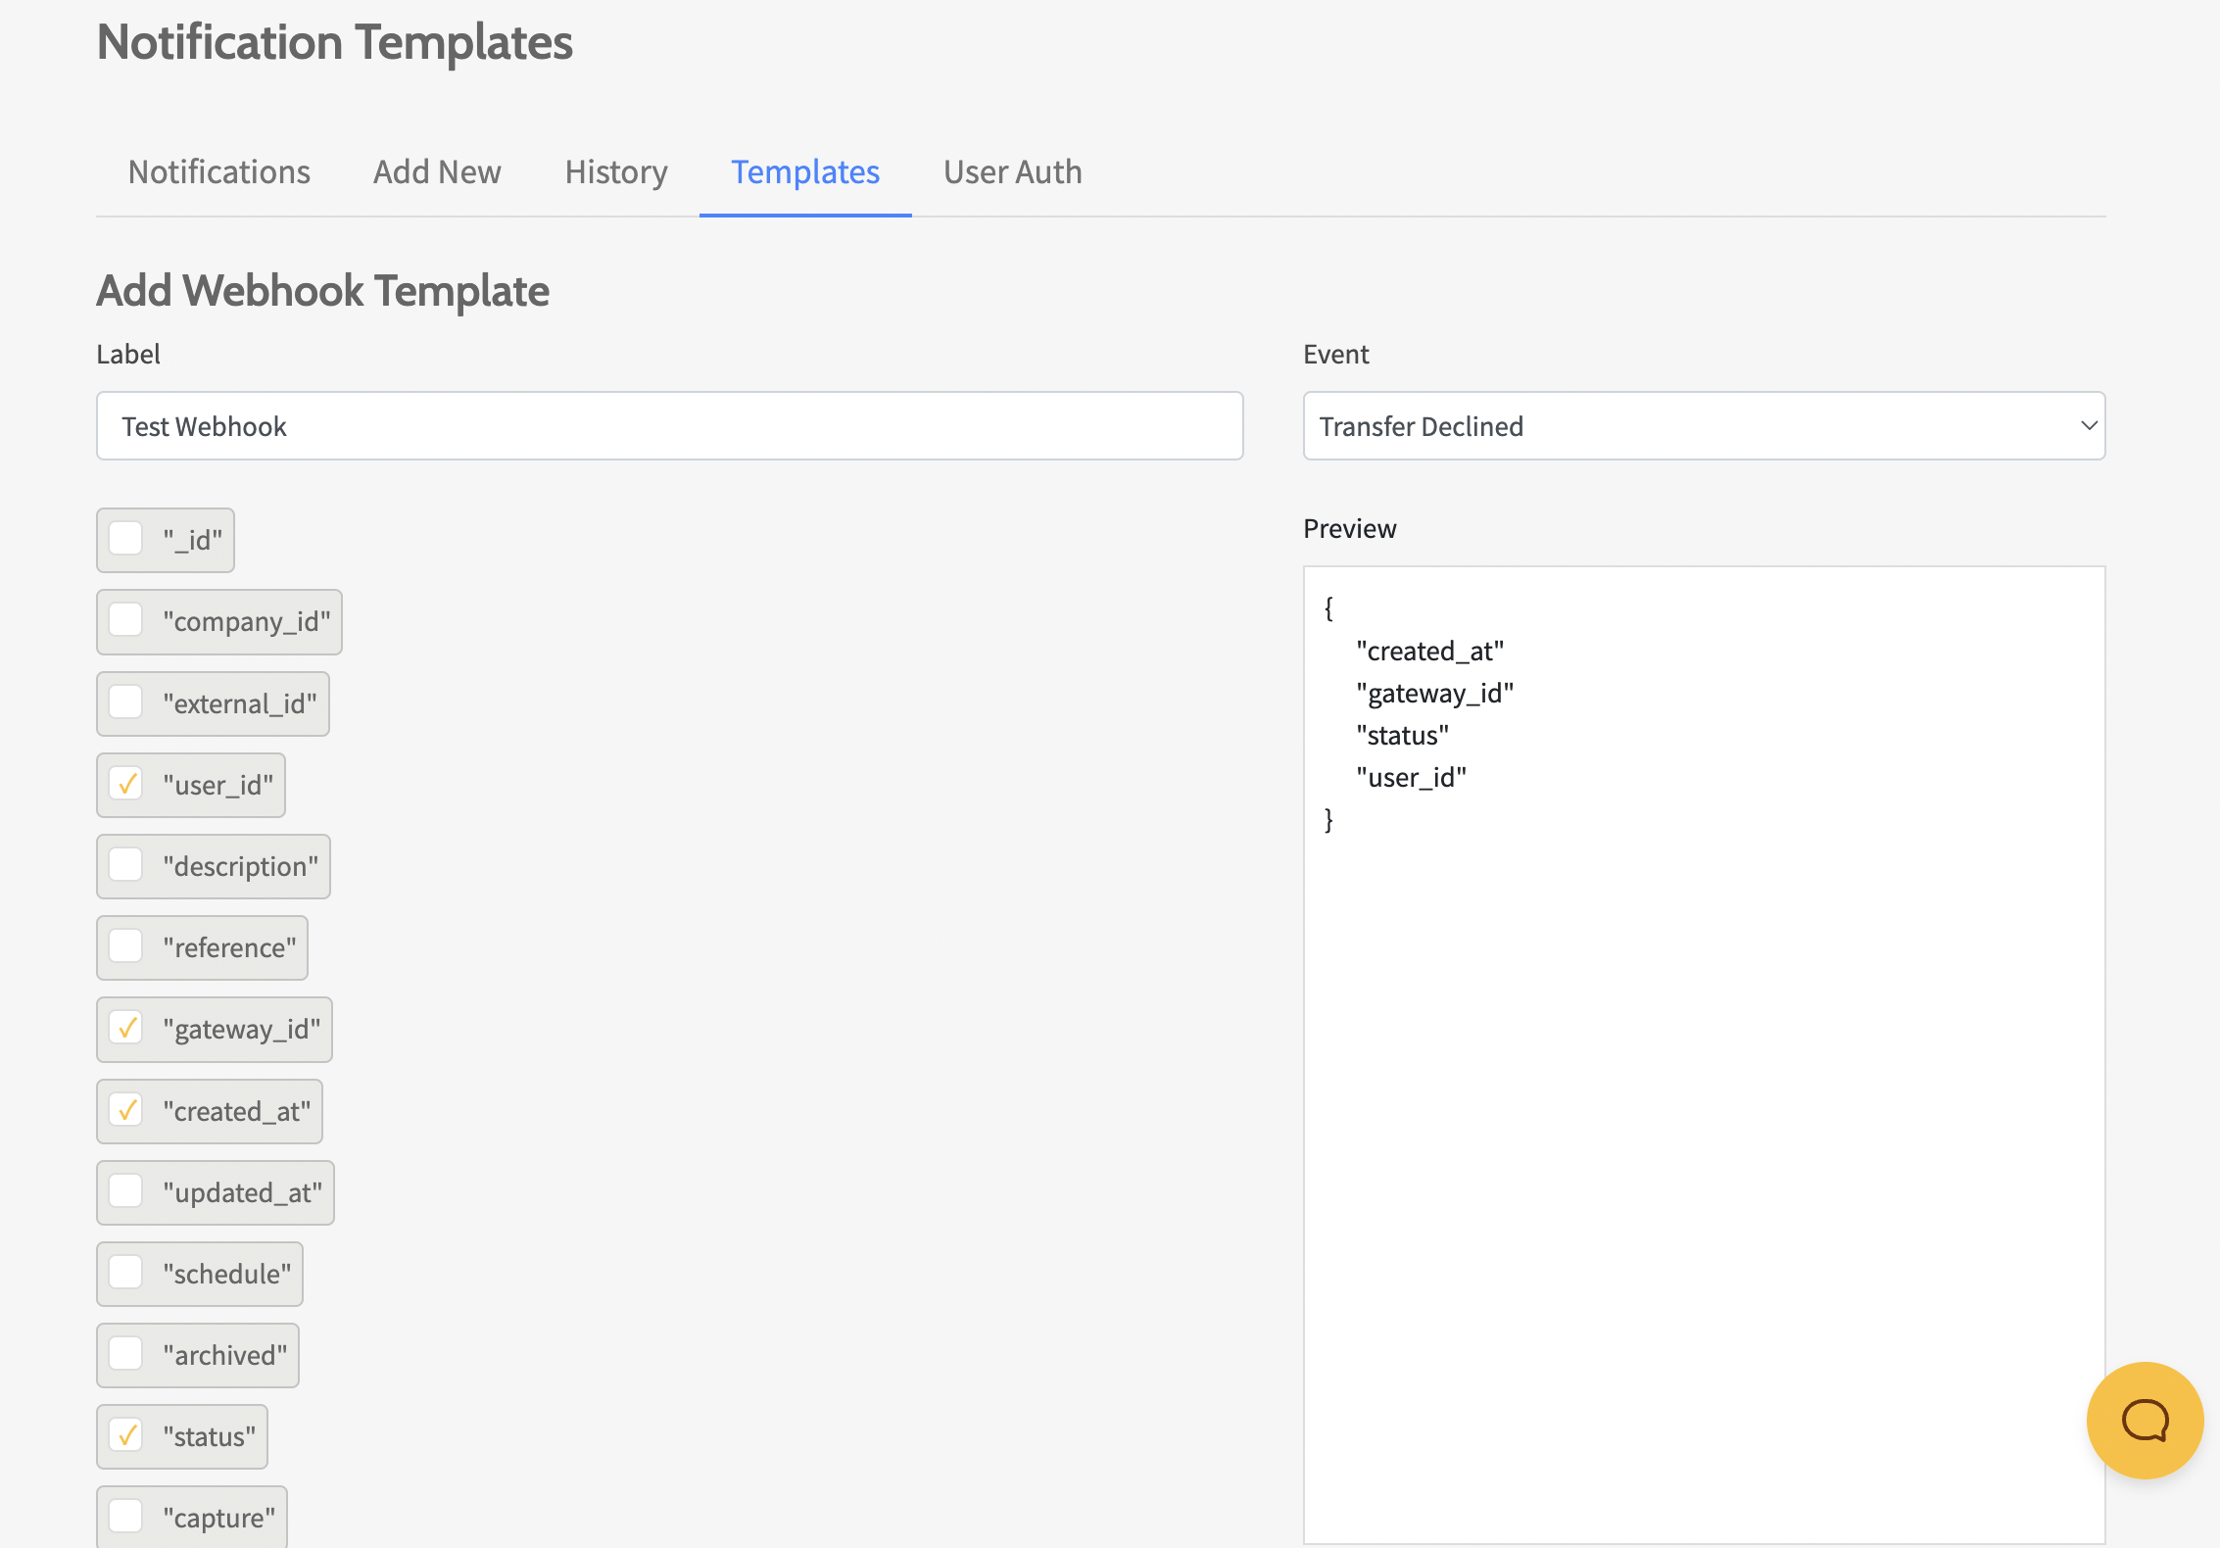The width and height of the screenshot is (2220, 1548).
Task: Enable the "_id" field checkbox
Action: click(x=126, y=539)
